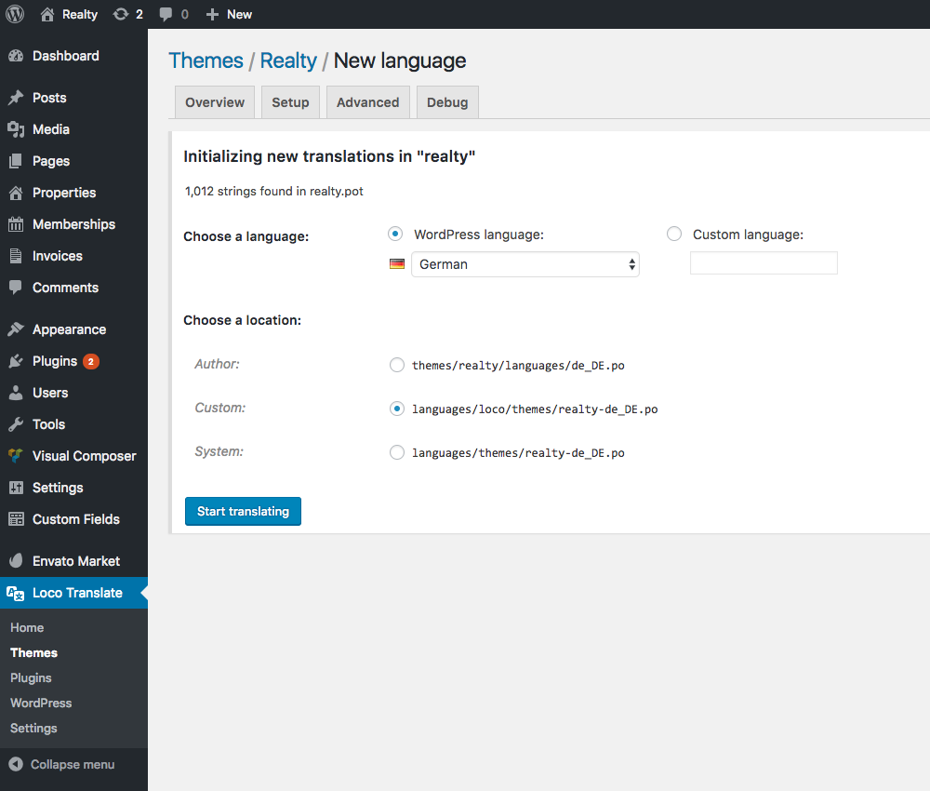
Task: Open WordPress under Loco Translate submenu
Action: click(x=41, y=704)
